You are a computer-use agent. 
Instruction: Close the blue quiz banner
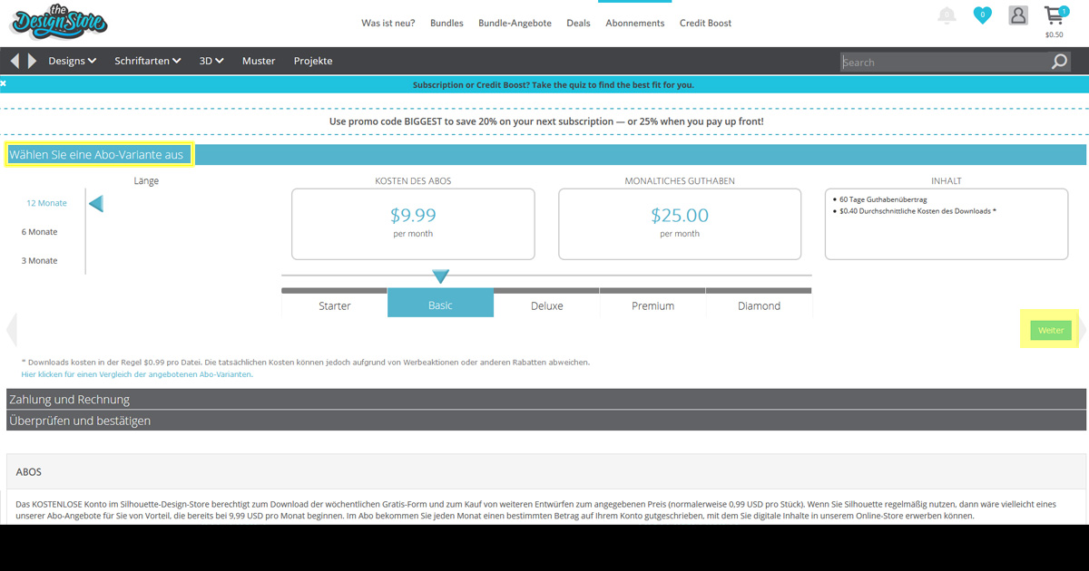click(4, 83)
